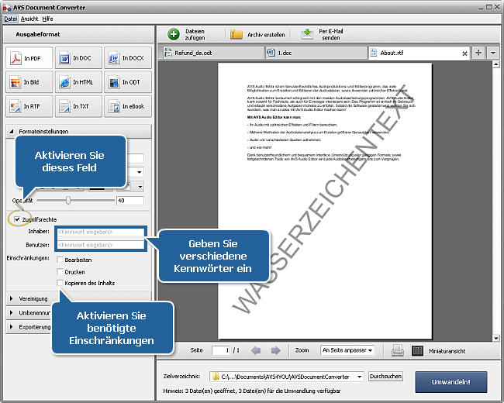This screenshot has height=403, width=504.
Task: Click the Inhaber password field
Action: point(101,232)
